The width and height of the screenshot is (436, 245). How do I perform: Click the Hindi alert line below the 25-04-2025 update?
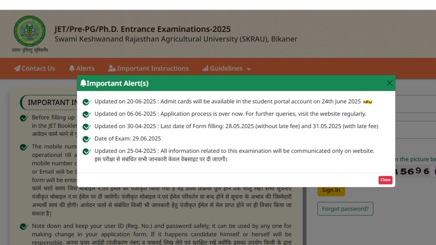point(161,159)
